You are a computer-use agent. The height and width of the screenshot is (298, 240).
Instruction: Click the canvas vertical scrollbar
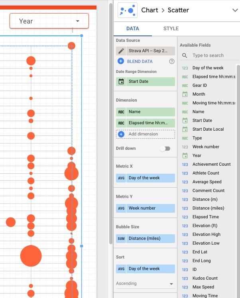[x=111, y=124]
